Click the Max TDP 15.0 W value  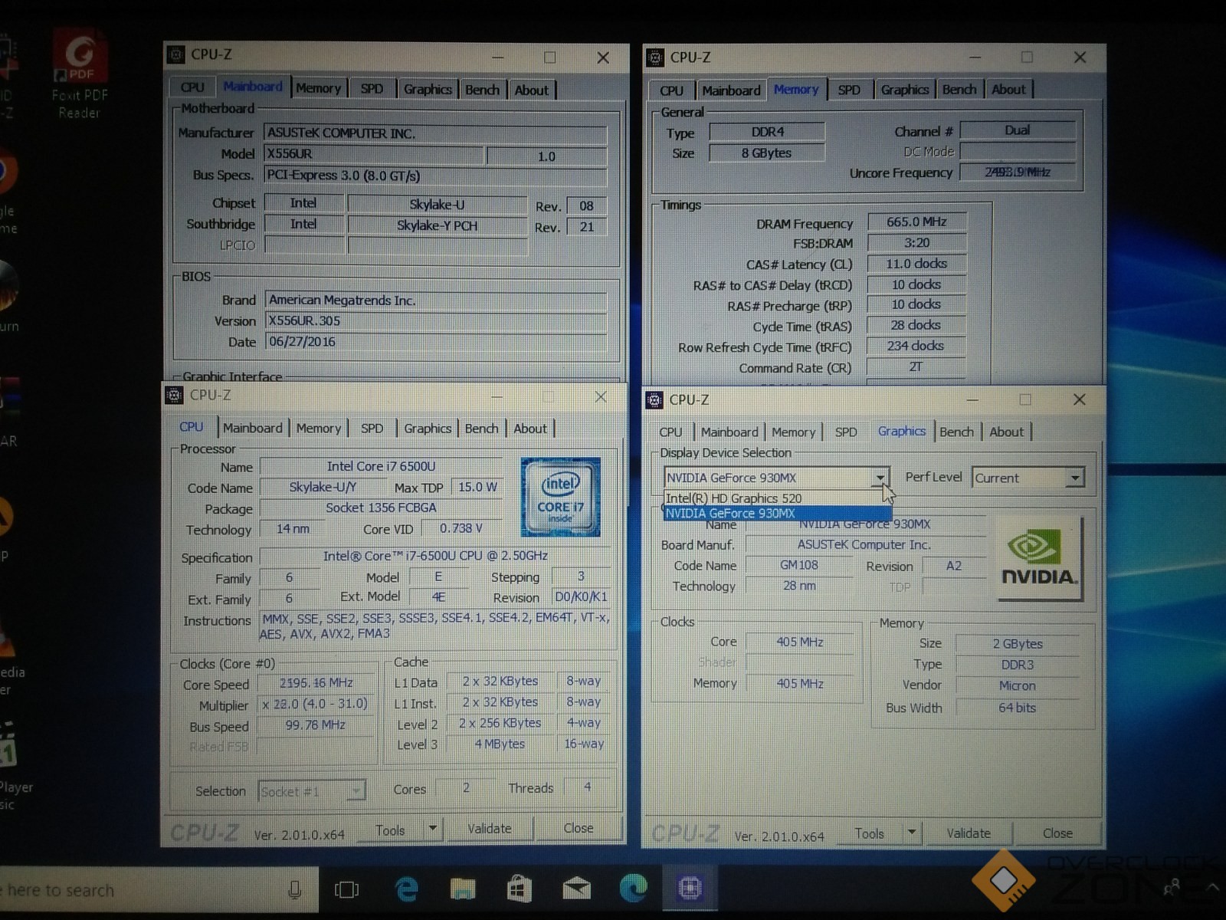click(x=477, y=487)
